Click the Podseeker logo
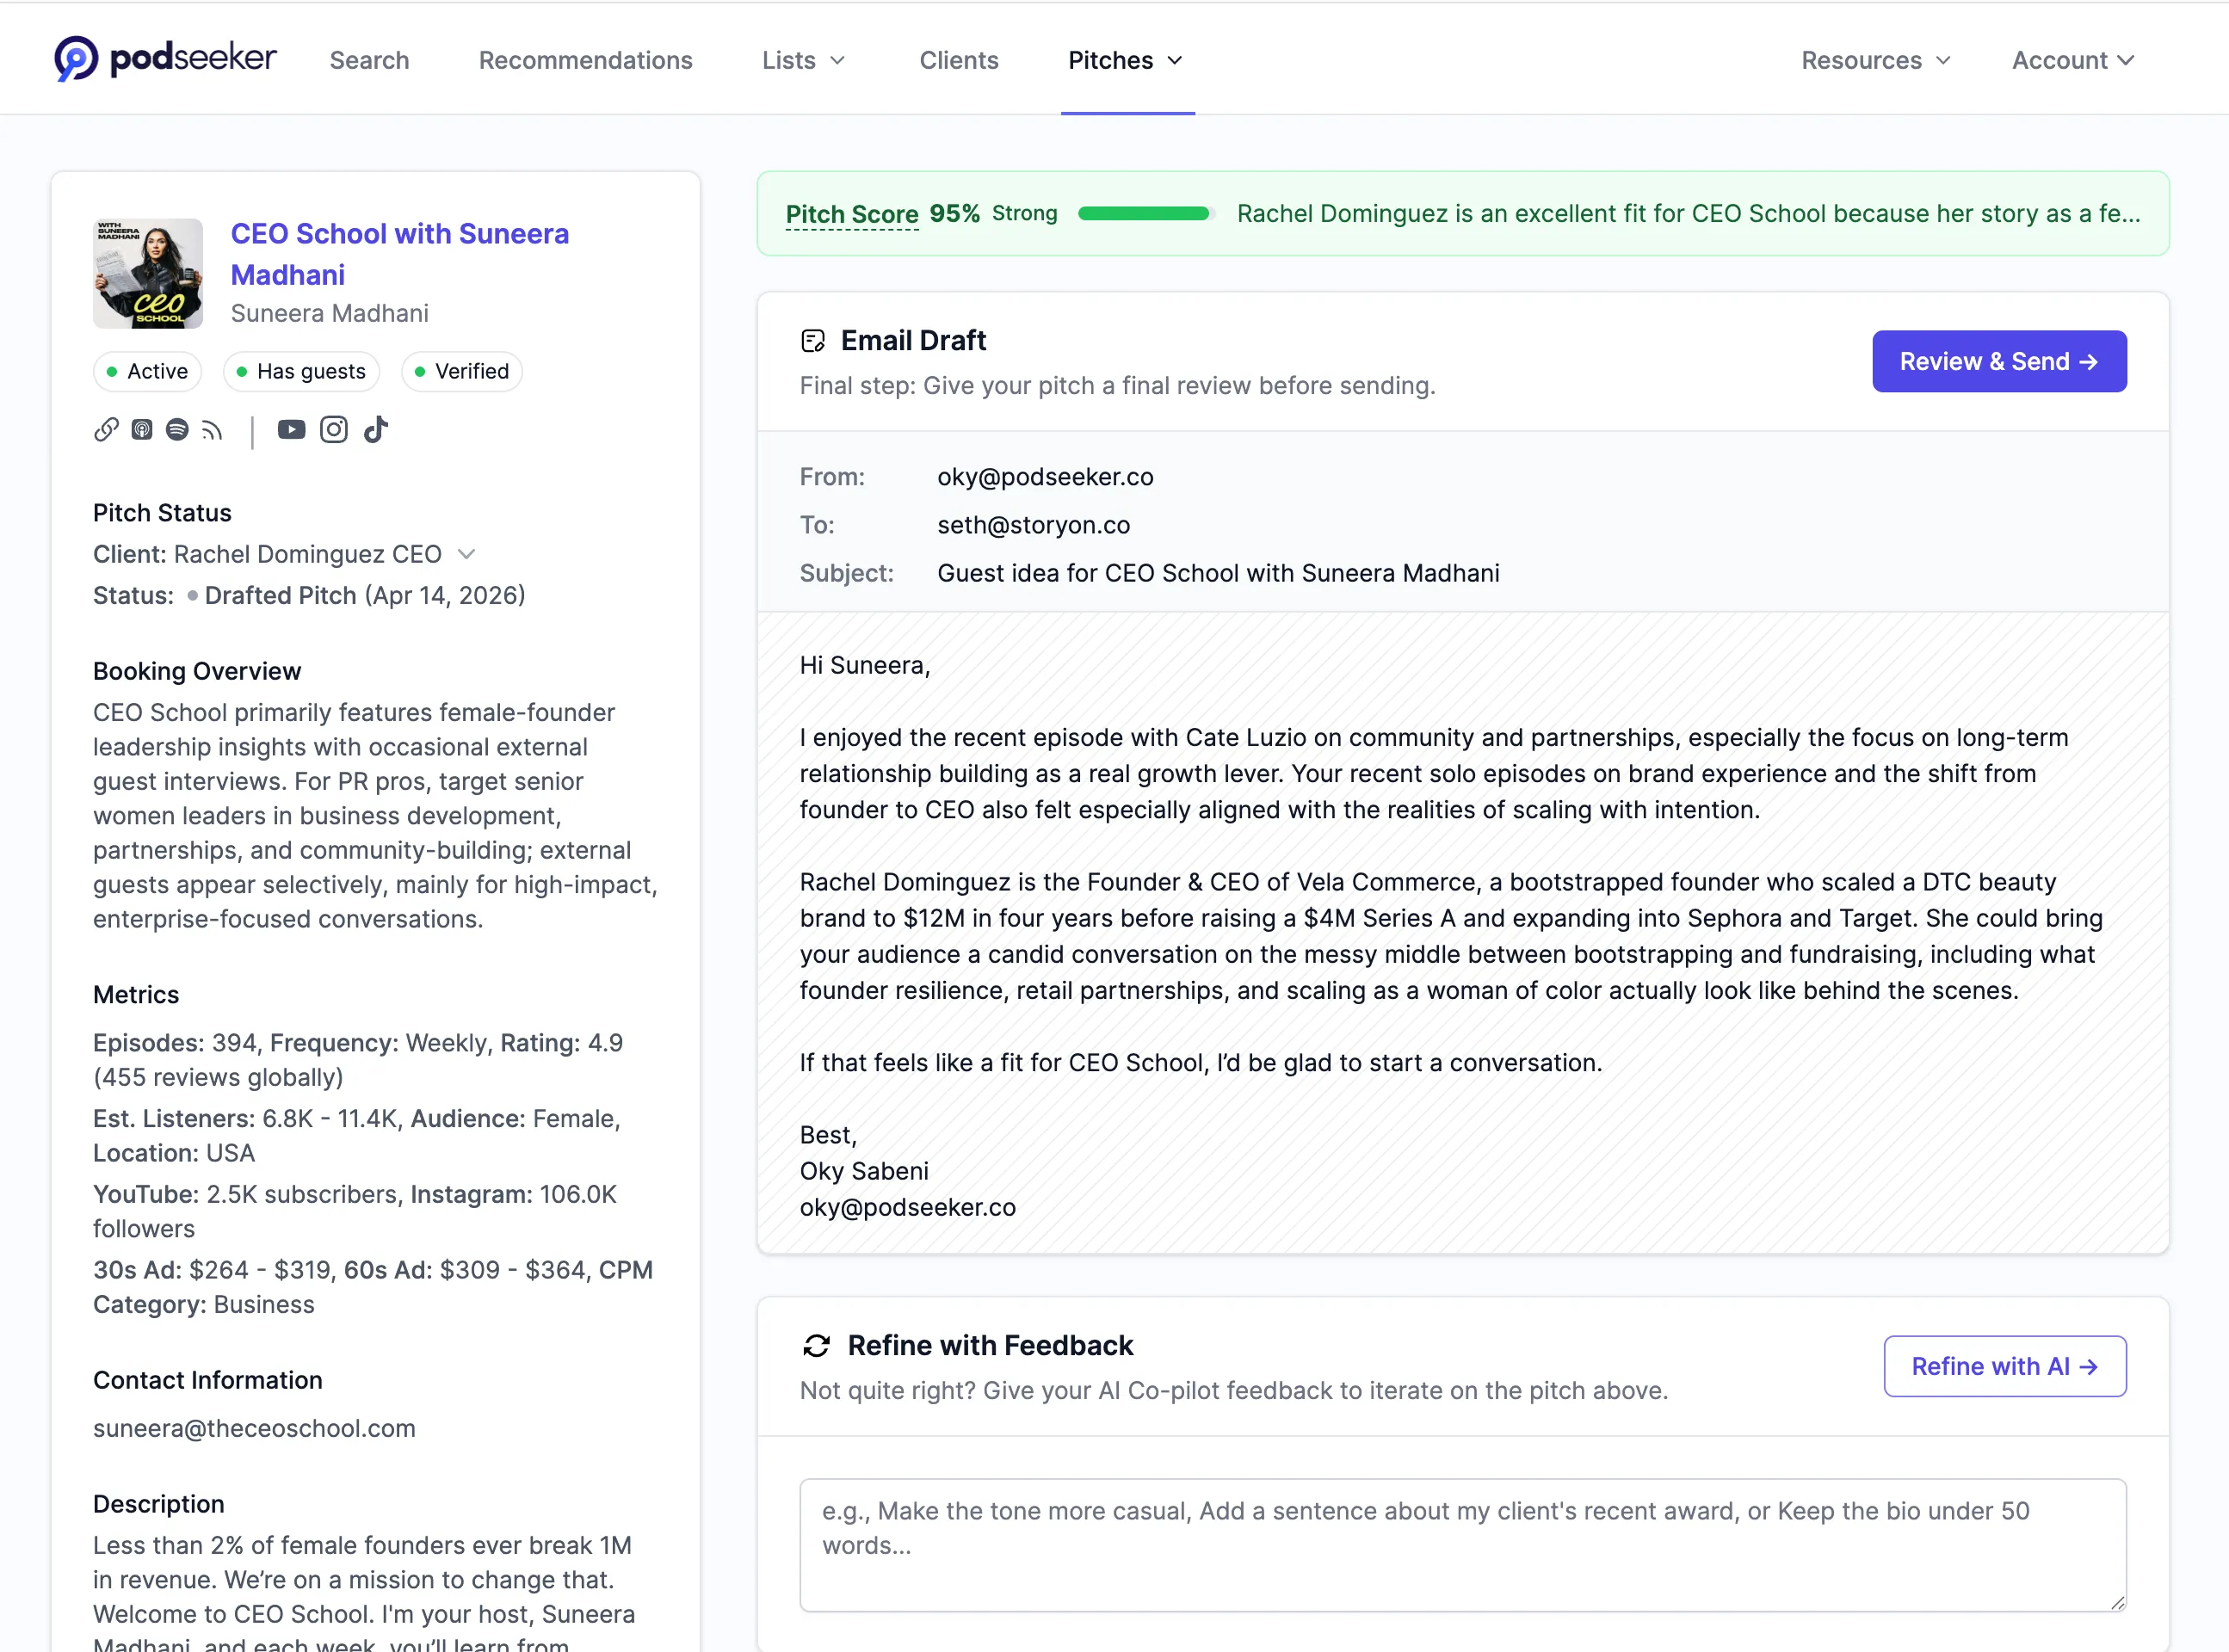Viewport: 2229px width, 1652px height. click(165, 59)
